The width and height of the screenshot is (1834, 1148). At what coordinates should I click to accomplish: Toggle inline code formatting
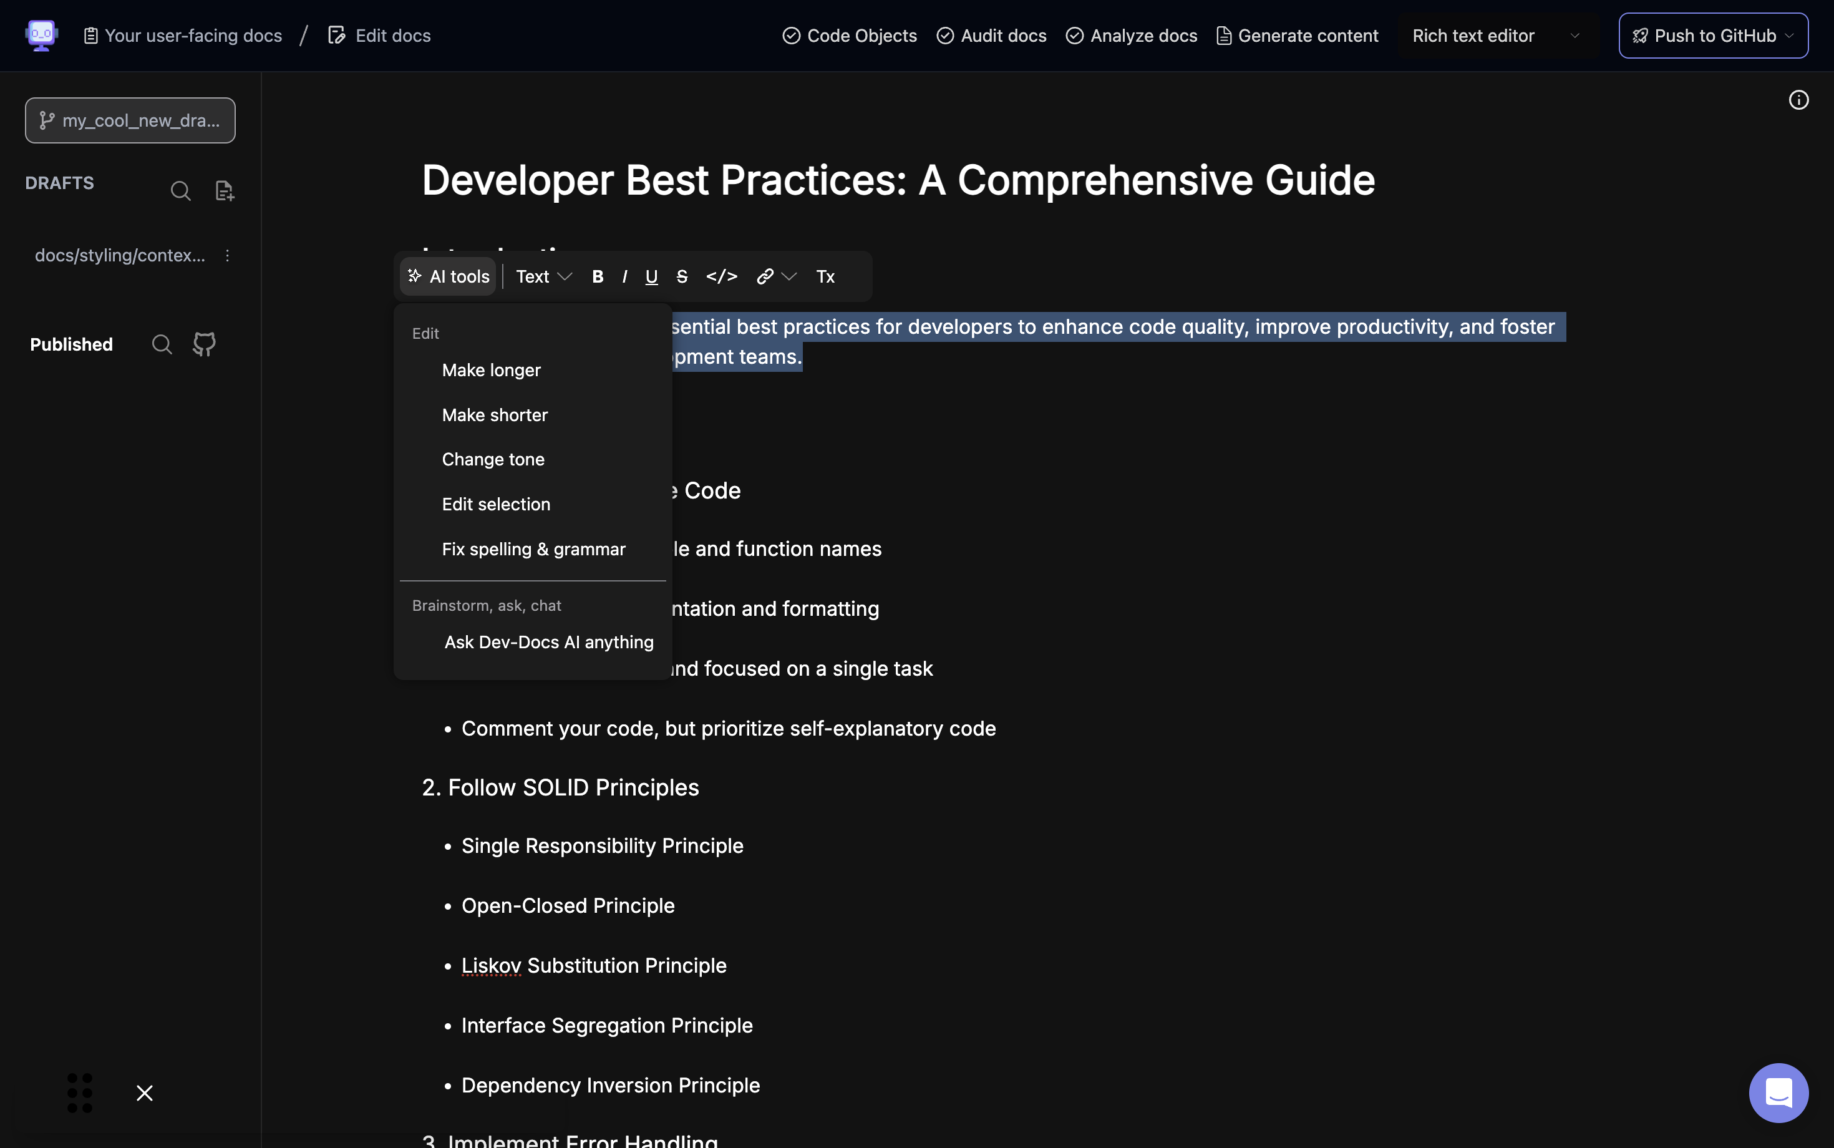(x=721, y=276)
